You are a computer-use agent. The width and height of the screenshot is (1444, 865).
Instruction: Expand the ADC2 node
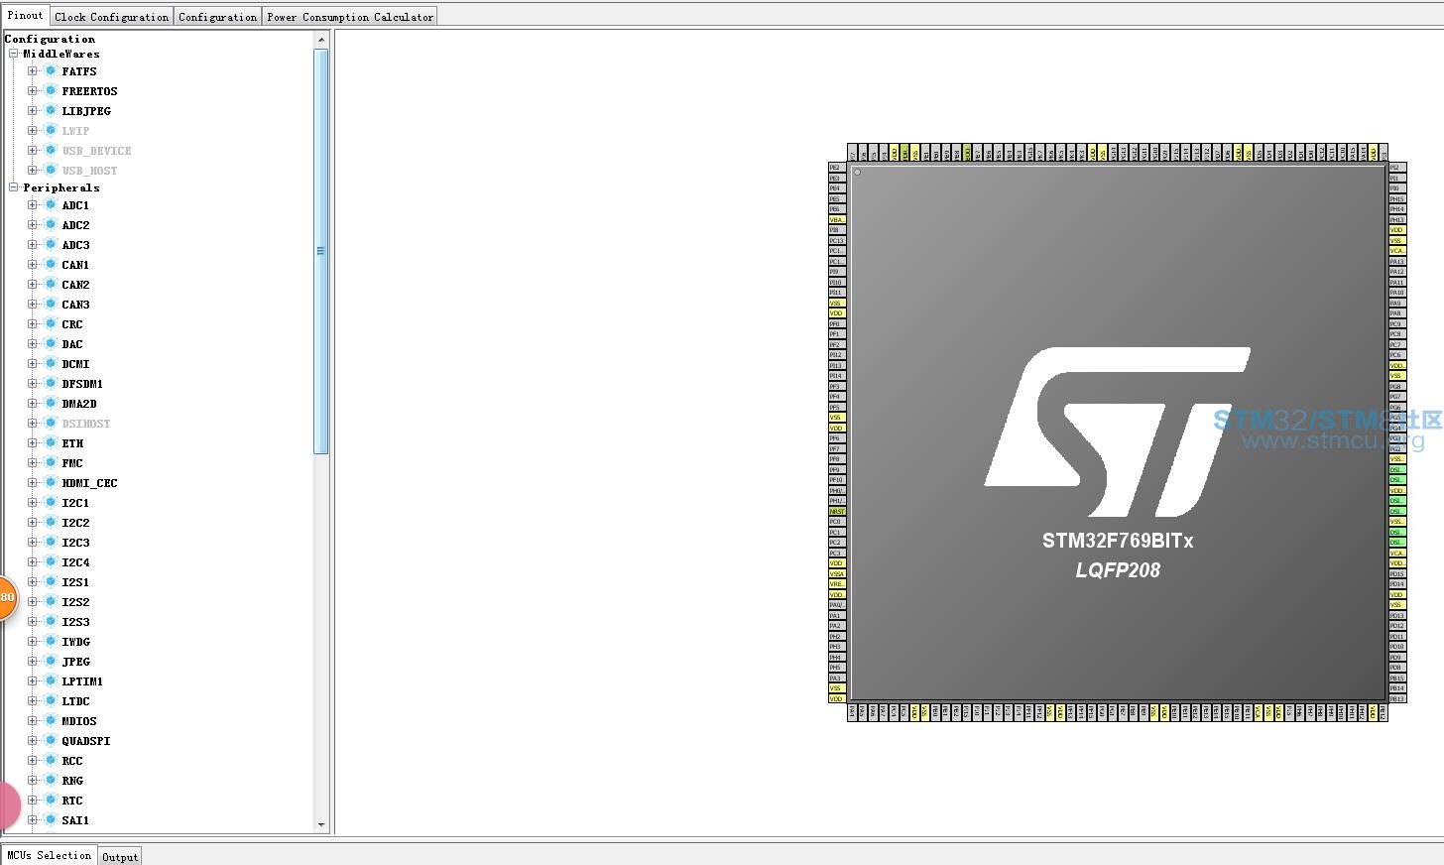(33, 225)
